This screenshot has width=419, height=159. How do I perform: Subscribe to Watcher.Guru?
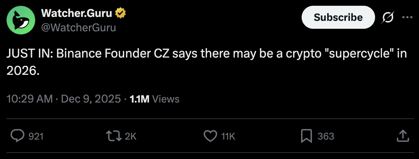[338, 17]
